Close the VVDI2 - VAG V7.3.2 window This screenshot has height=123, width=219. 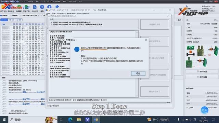click(x=170, y=10)
